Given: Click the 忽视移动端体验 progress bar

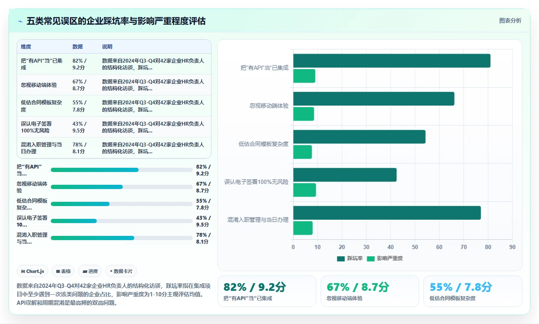Looking at the screenshot, I should (x=122, y=187).
